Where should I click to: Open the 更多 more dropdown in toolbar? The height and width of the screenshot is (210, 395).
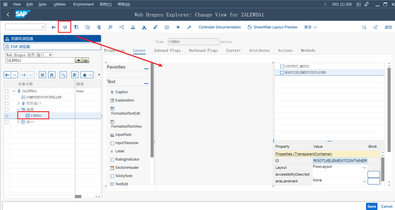(x=311, y=27)
